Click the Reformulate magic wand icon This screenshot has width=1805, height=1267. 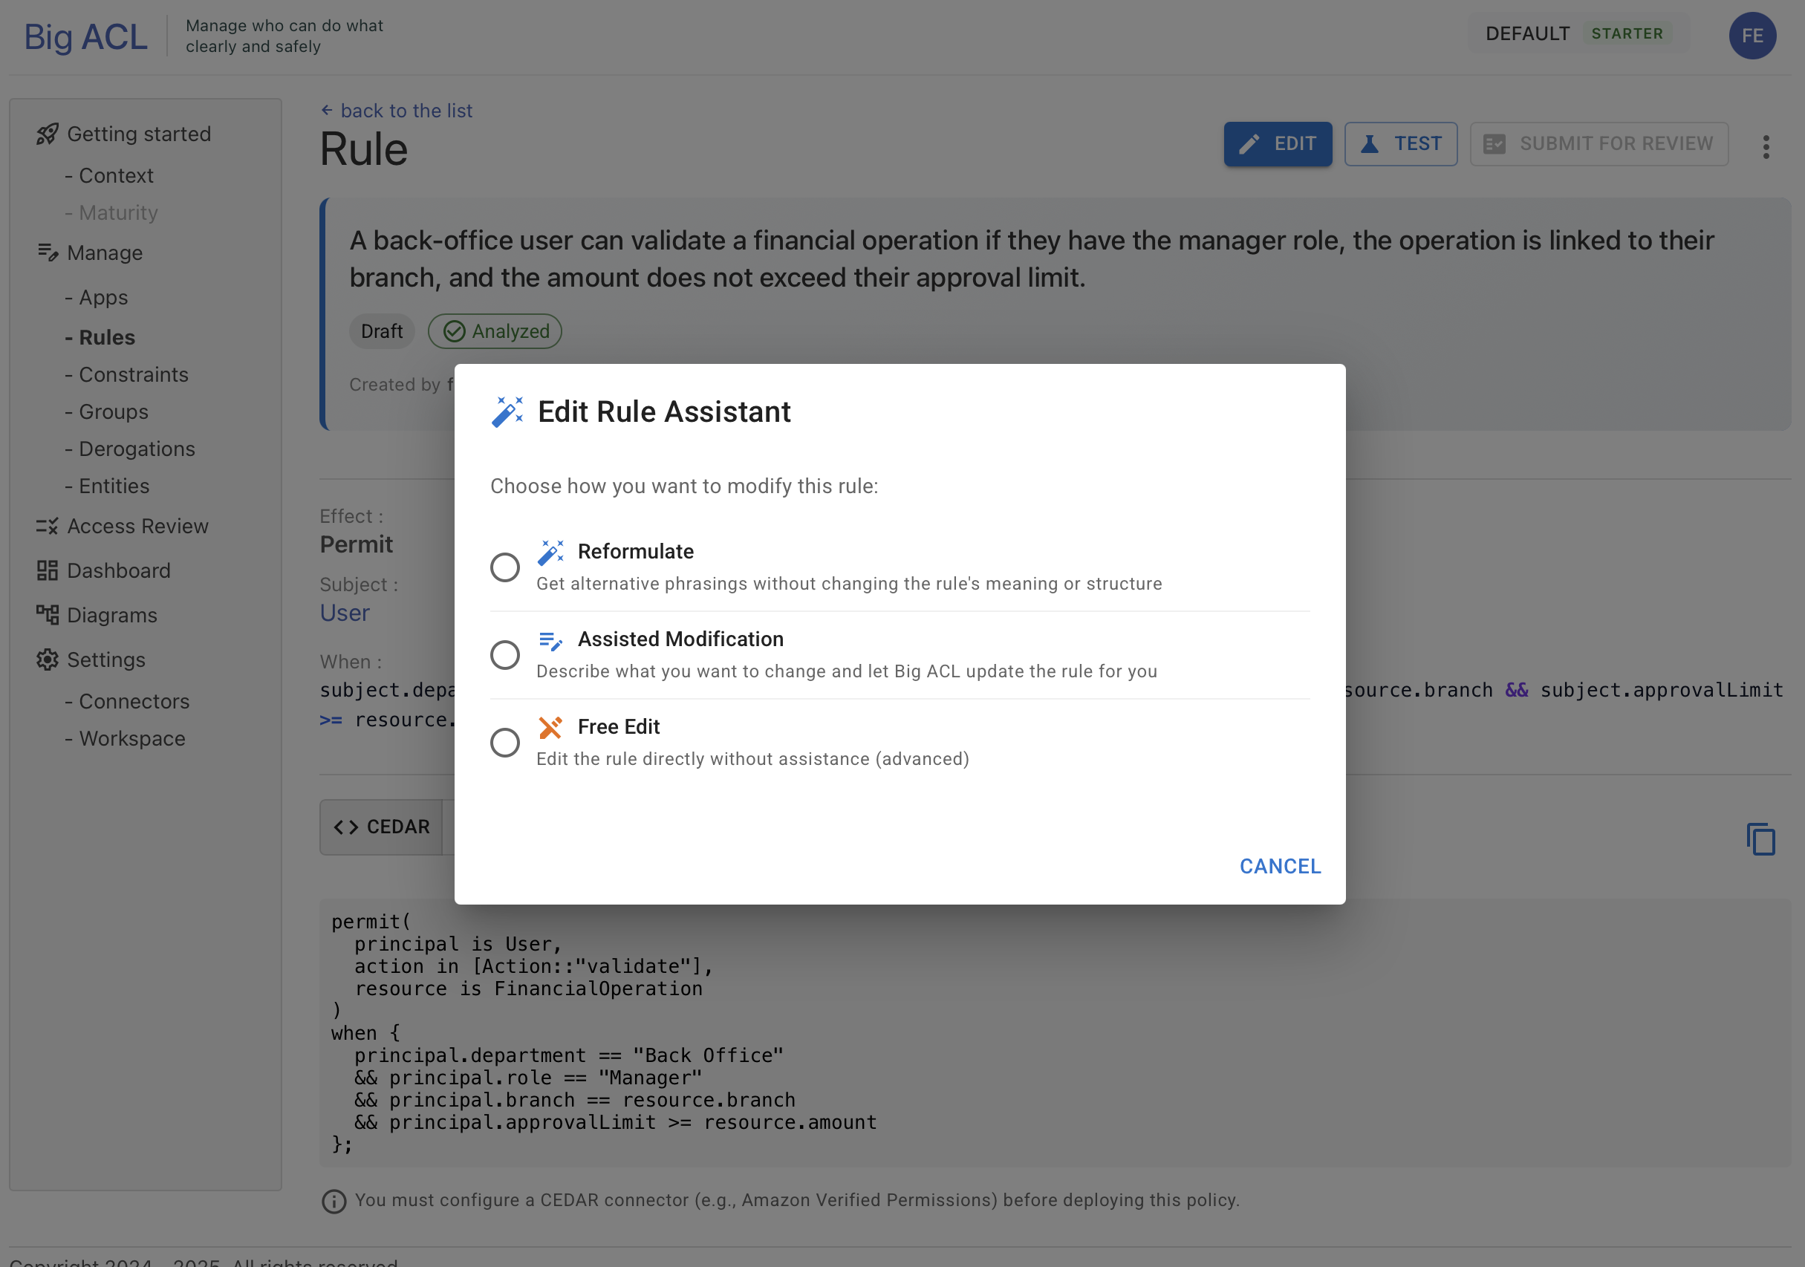pos(550,552)
